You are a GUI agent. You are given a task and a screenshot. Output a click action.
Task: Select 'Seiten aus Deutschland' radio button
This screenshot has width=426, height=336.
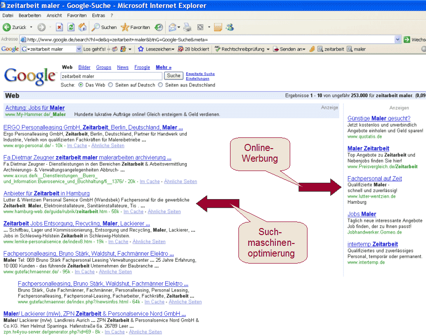pyautogui.click(x=161, y=85)
